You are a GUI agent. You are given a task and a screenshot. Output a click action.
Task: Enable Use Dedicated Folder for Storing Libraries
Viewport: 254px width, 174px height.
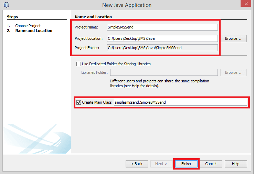coord(78,64)
